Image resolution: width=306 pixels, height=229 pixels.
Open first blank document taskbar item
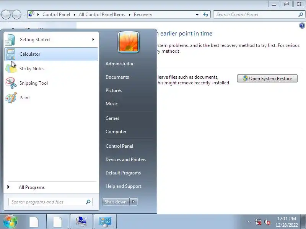click(34, 222)
